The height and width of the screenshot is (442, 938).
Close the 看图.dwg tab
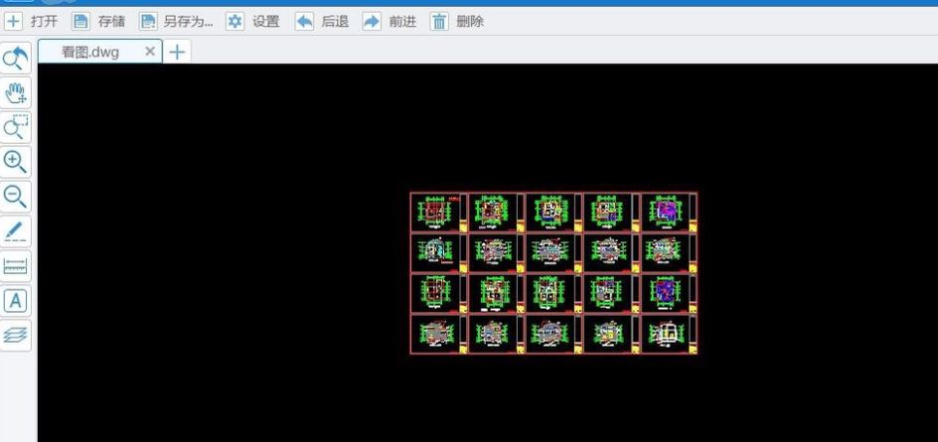tap(150, 52)
